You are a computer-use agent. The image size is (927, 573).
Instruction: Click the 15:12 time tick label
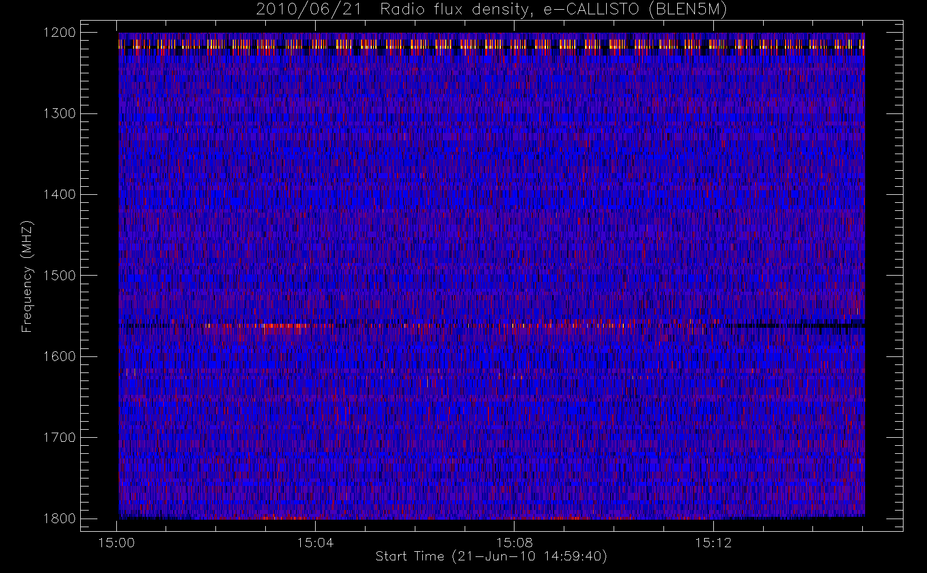pyautogui.click(x=713, y=543)
